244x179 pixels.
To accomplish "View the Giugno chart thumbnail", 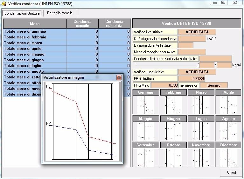I will (x=173, y=131).
